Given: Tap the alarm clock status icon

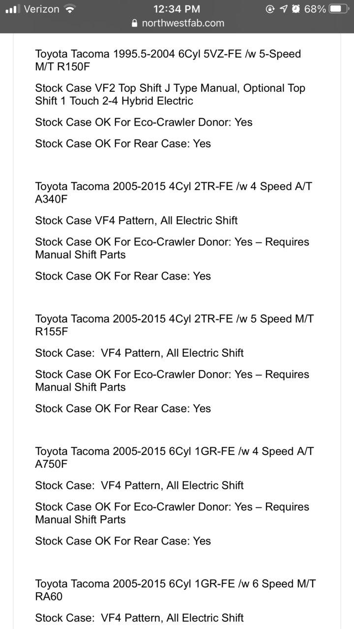Looking at the screenshot, I should [295, 9].
